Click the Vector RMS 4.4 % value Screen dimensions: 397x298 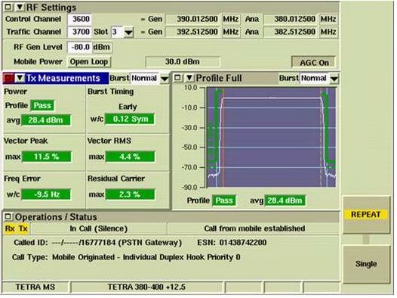(130, 157)
